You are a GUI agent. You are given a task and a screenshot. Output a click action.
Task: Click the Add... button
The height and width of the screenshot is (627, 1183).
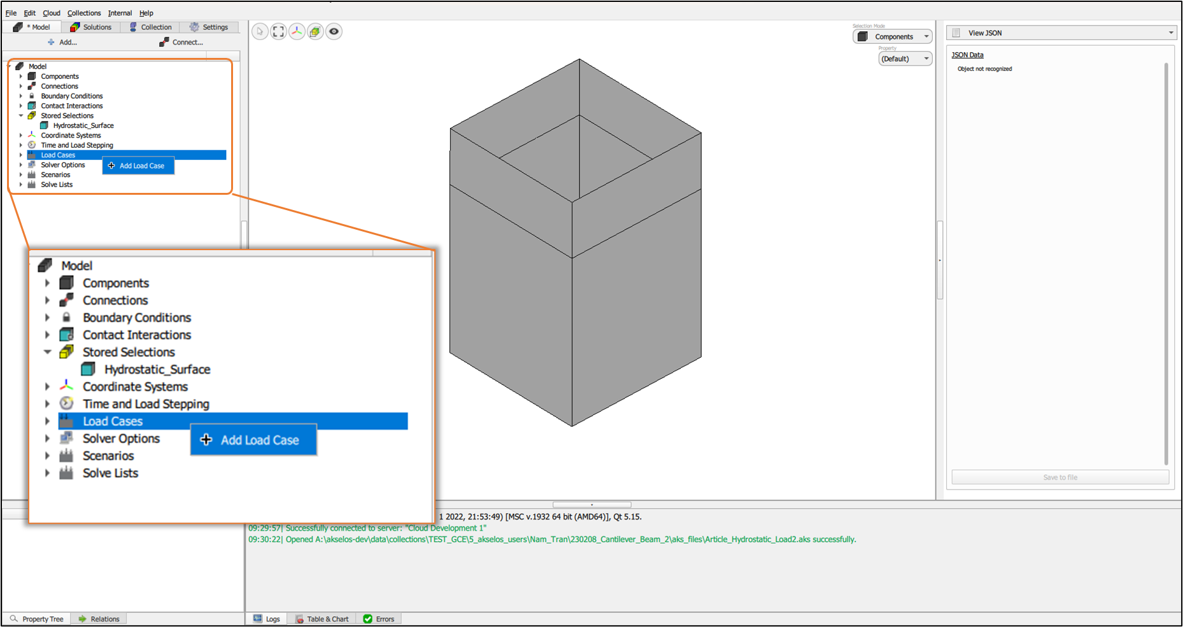(x=62, y=43)
